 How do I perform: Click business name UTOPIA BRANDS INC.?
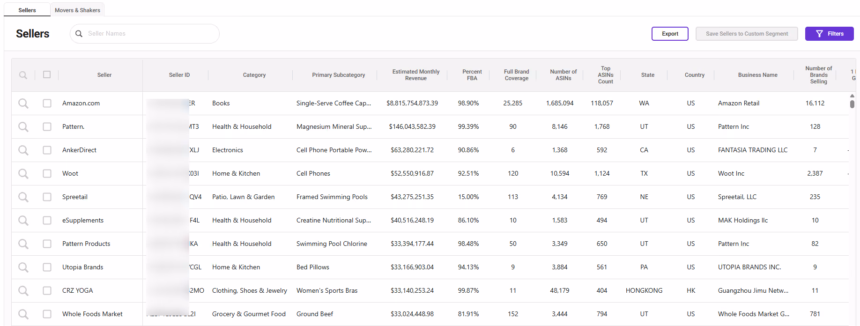point(749,267)
